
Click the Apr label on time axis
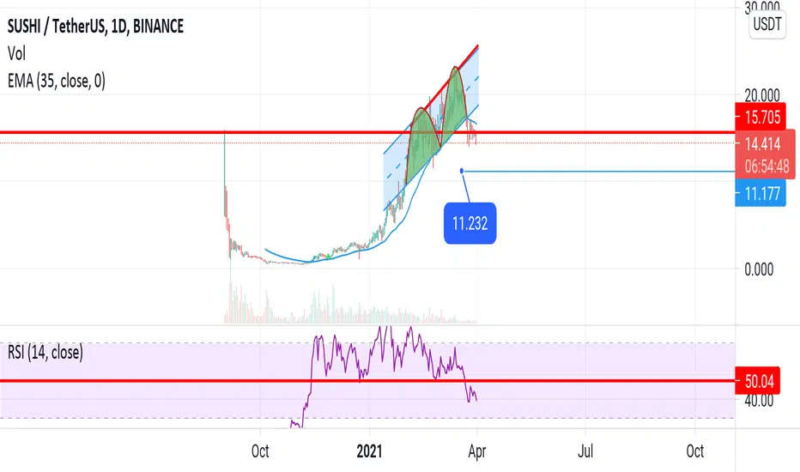477,451
